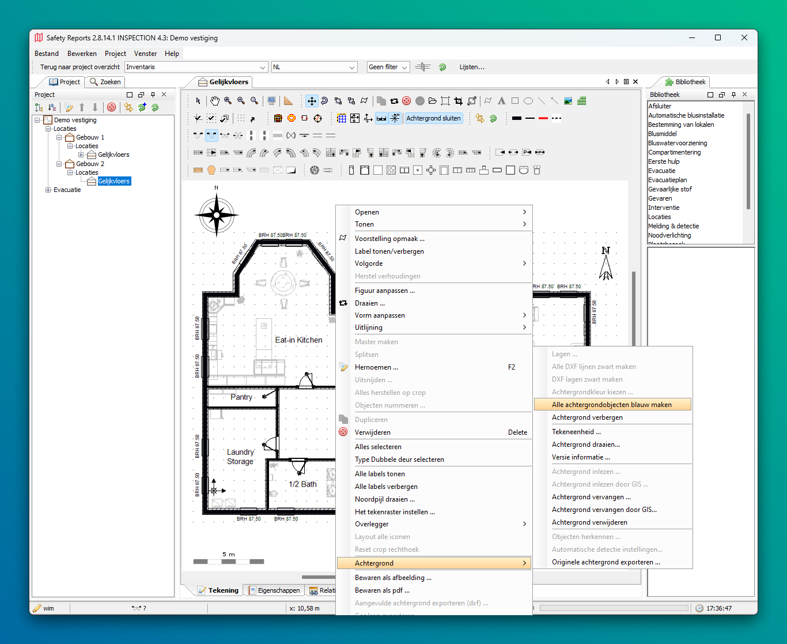
Task: Select the text tool 'A' icon
Action: (501, 101)
